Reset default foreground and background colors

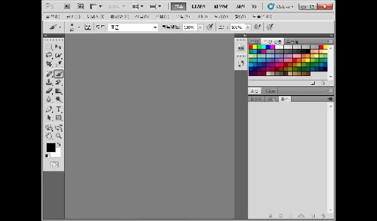(47, 156)
